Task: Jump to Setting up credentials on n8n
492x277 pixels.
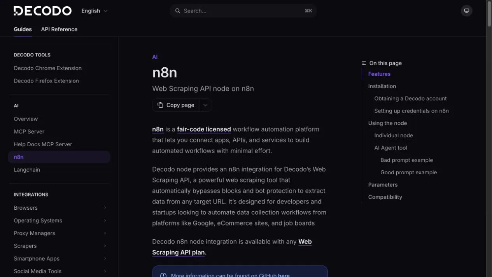Action: 411,111
